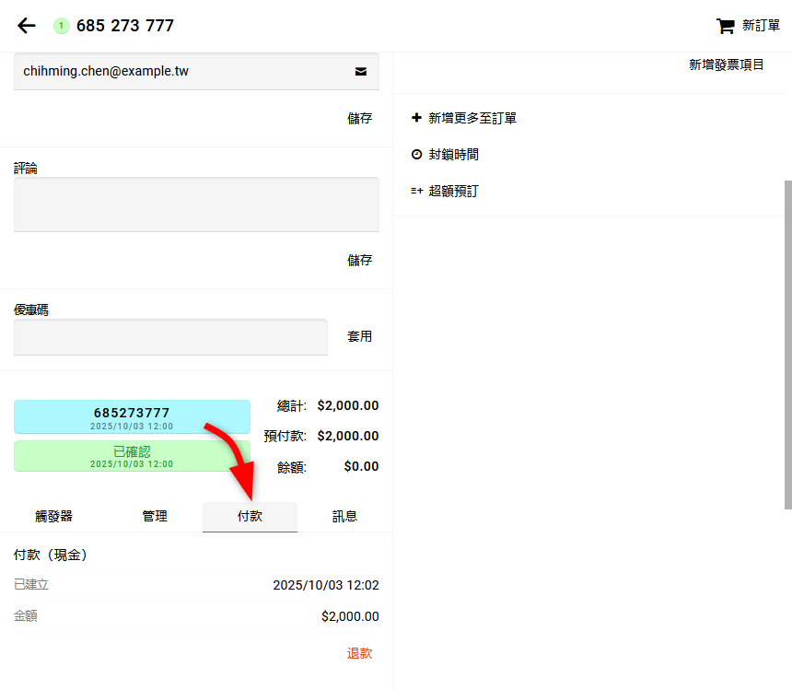Screen dimensions: 792x690
Task: Click the vertical scrollbar on the right
Action: pyautogui.click(x=786, y=344)
